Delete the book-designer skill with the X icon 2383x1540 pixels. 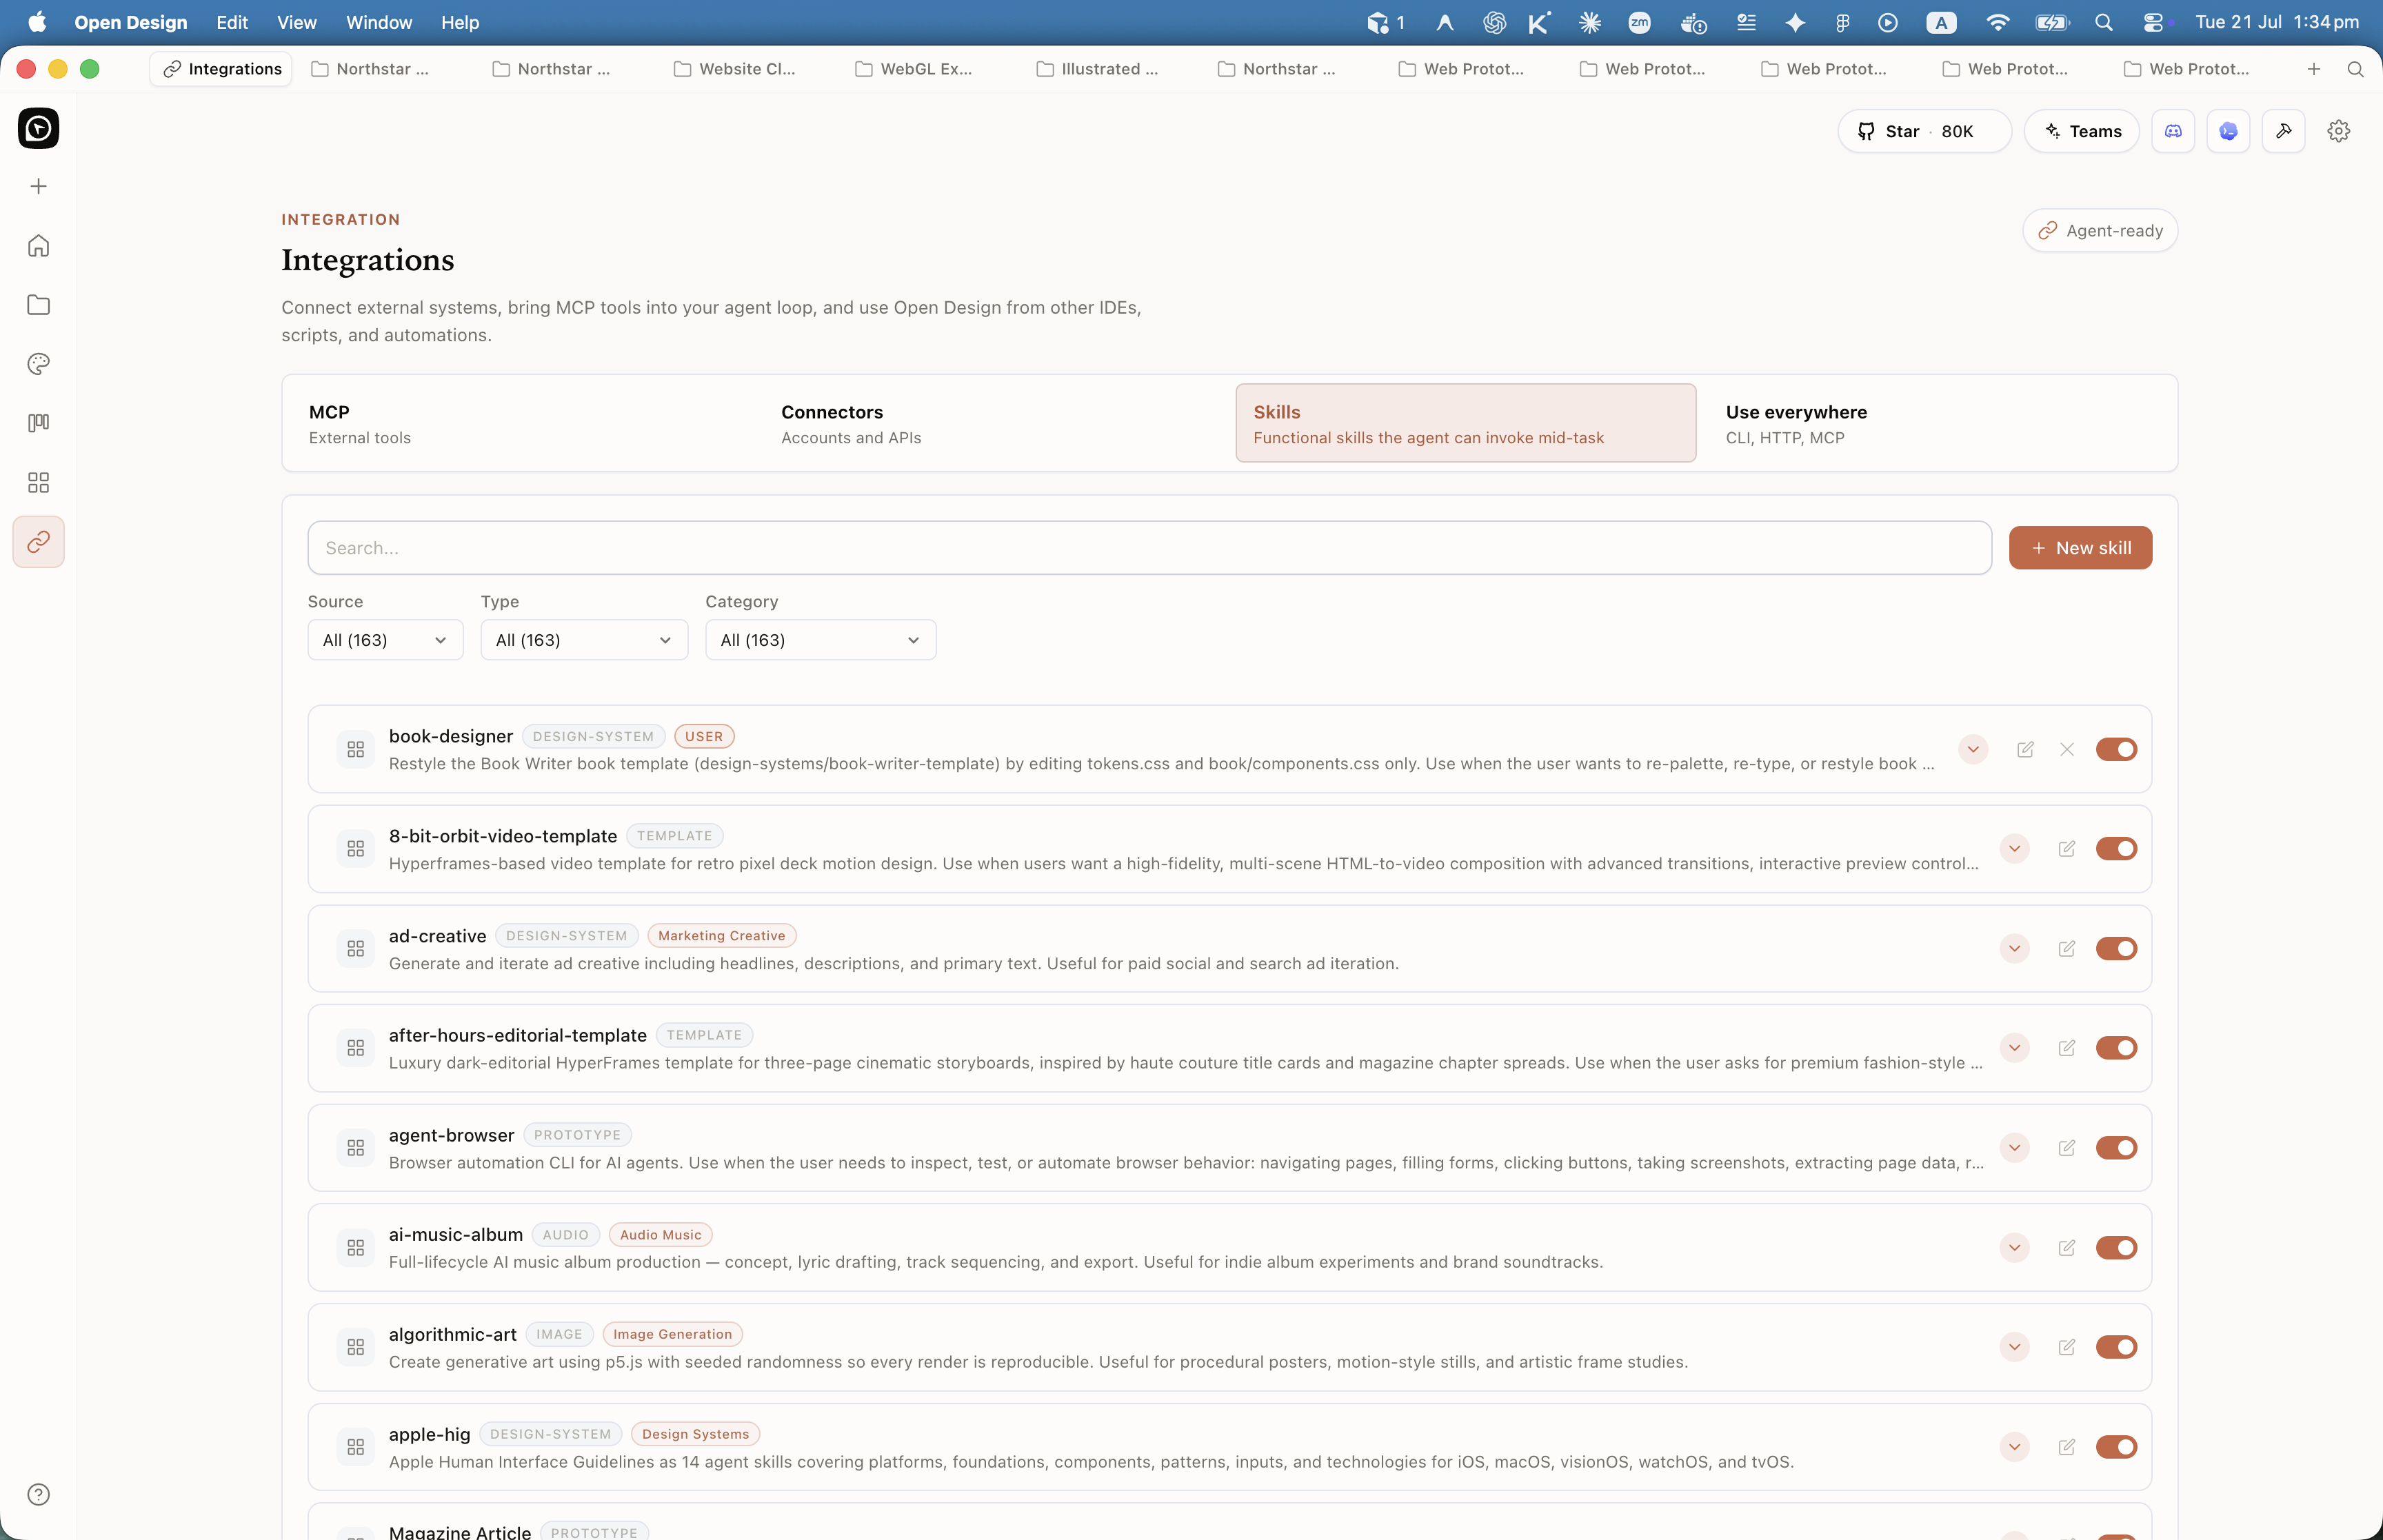(x=2067, y=749)
